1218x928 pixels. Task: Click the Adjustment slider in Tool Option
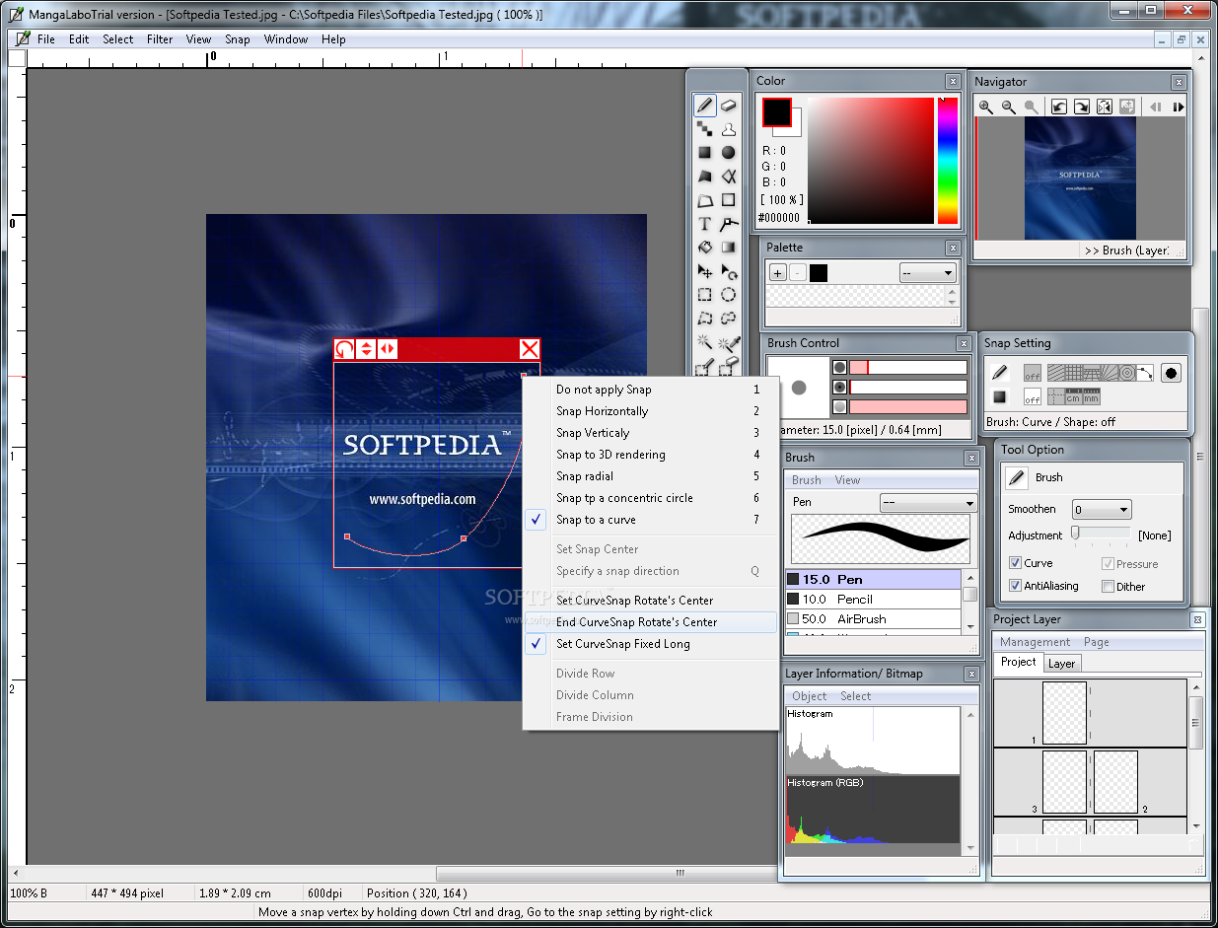(x=1102, y=534)
